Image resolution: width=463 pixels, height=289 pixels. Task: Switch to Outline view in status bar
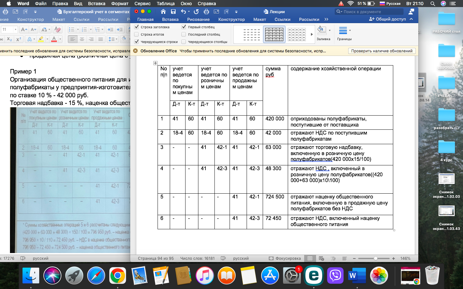[x=333, y=258]
